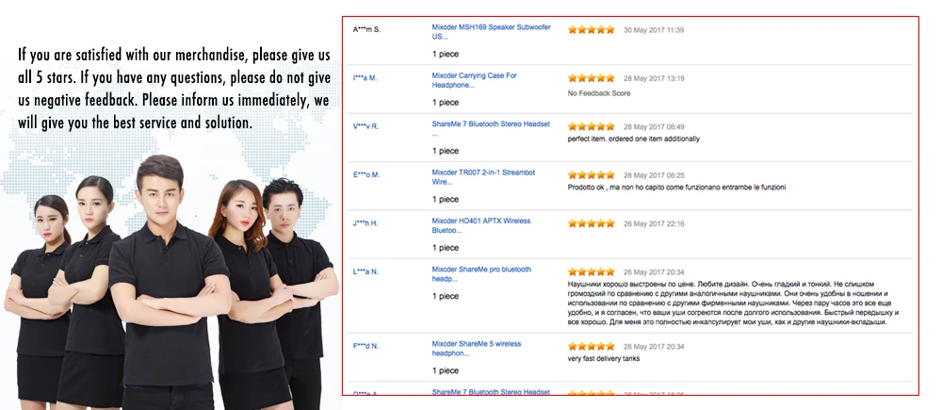
Task: Open reviewer V***v R. profile
Action: coord(365,126)
